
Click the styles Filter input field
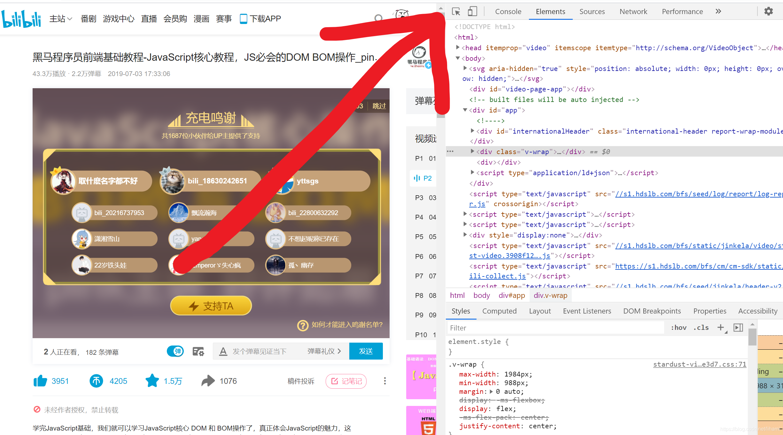[x=555, y=328]
